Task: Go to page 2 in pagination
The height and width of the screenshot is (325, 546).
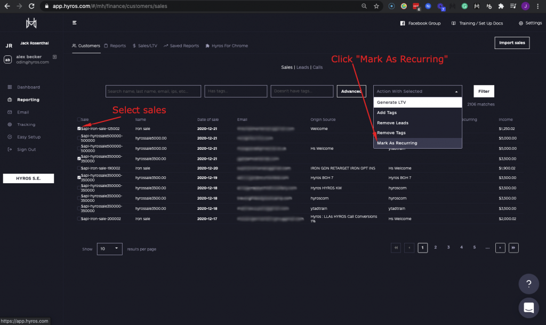Action: 435,247
